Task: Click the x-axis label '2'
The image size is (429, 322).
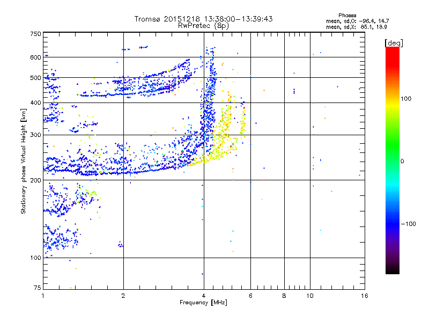Action: pyautogui.click(x=123, y=296)
